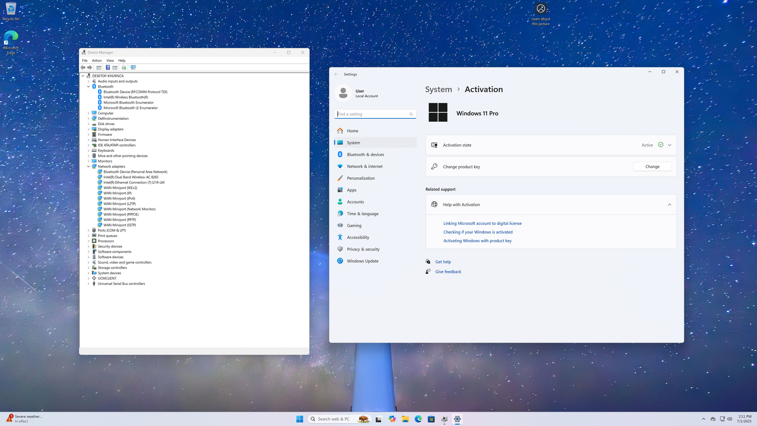Select Intel(R) Ethernet Connection (7) I219-LM

[134, 182]
